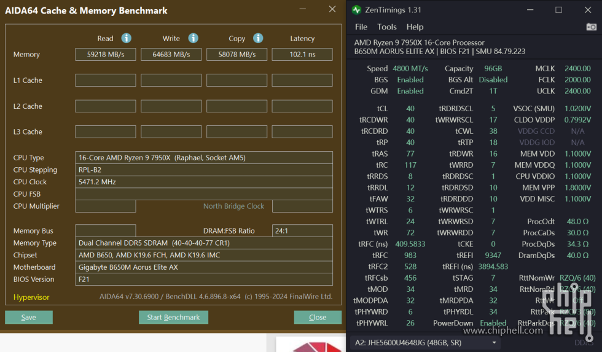Image resolution: width=602 pixels, height=352 pixels.
Task: Click the Motherboard Gigabyte B650M Aorus field
Action: pyautogui.click(x=204, y=267)
